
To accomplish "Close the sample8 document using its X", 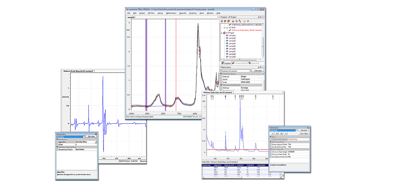I will [218, 17].
